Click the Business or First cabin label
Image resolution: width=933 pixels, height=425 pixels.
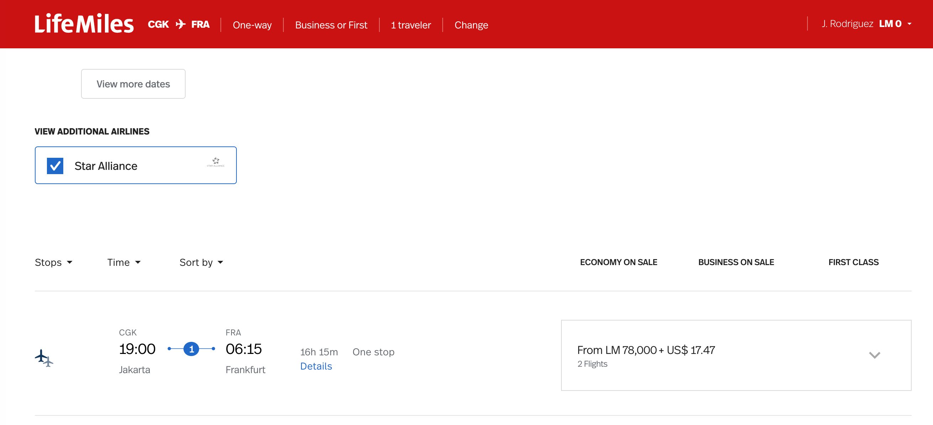pyautogui.click(x=331, y=25)
